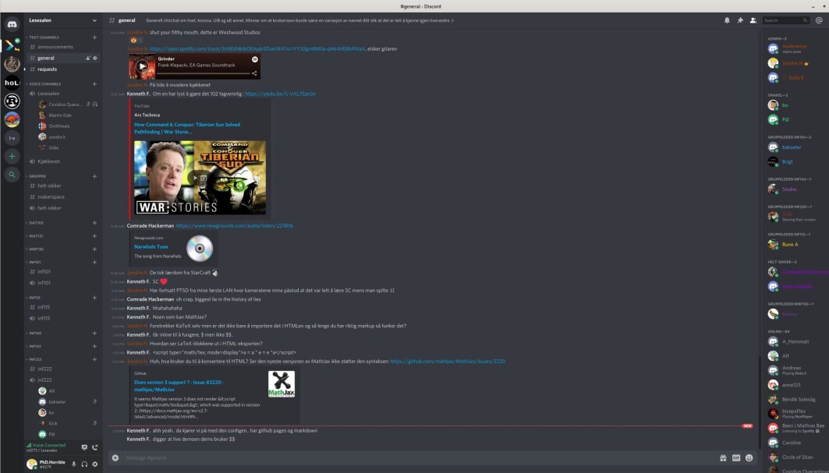Open general channel settings gear icon
The image size is (829, 473).
click(95, 58)
